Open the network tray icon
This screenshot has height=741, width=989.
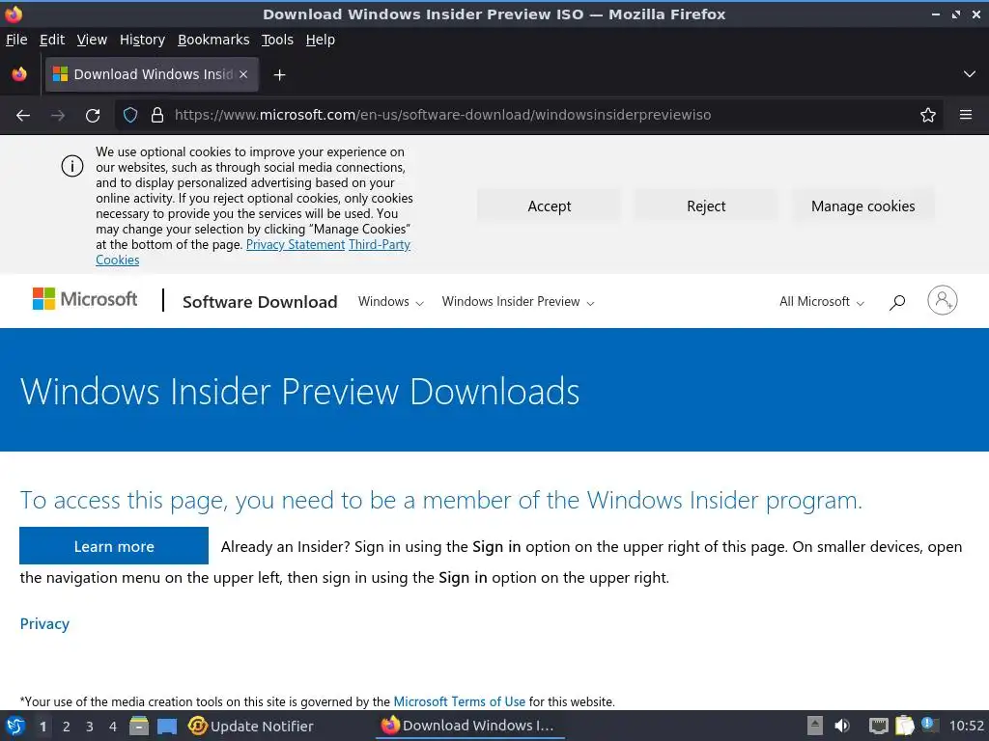pyautogui.click(x=878, y=726)
